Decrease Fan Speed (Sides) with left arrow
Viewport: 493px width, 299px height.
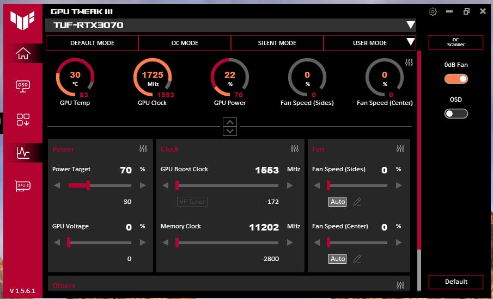[317, 185]
